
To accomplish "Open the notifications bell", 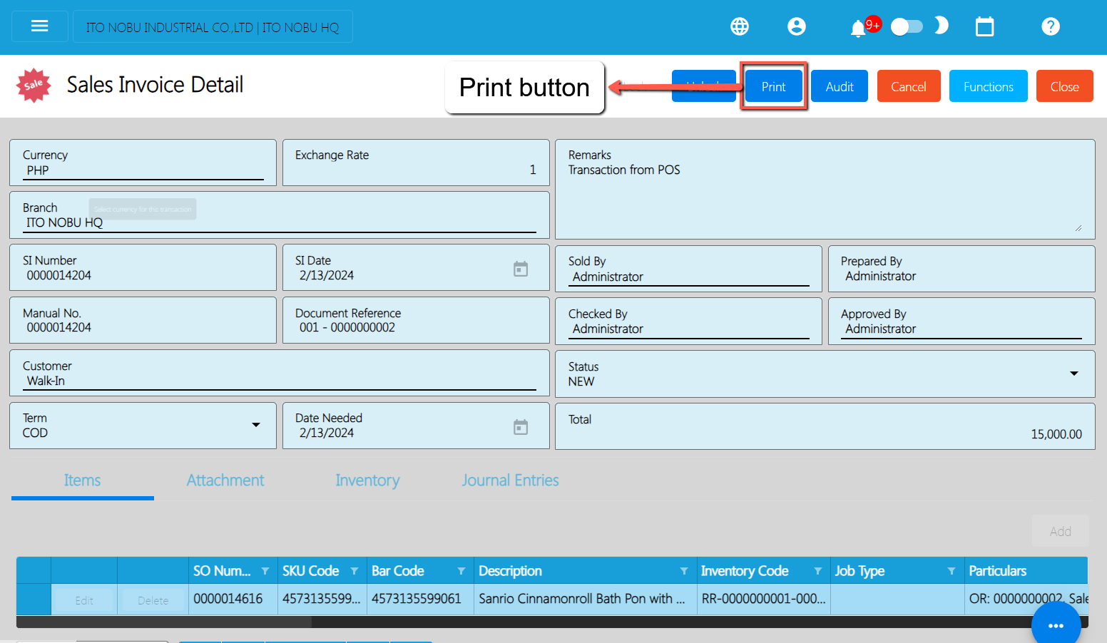I will click(858, 29).
